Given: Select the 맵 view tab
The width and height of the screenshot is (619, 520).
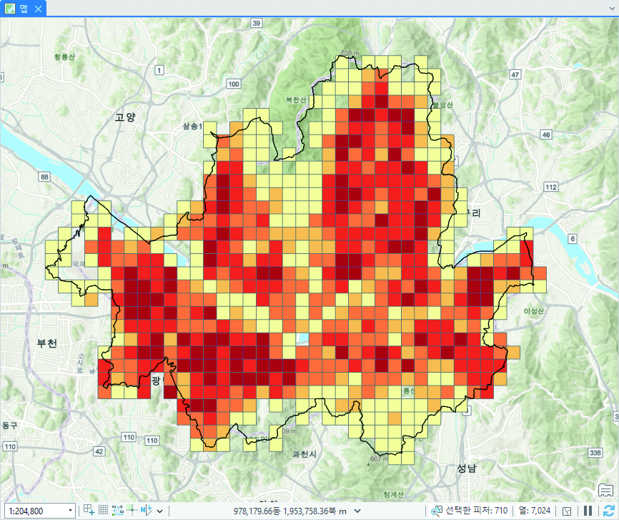Looking at the screenshot, I should tap(24, 9).
